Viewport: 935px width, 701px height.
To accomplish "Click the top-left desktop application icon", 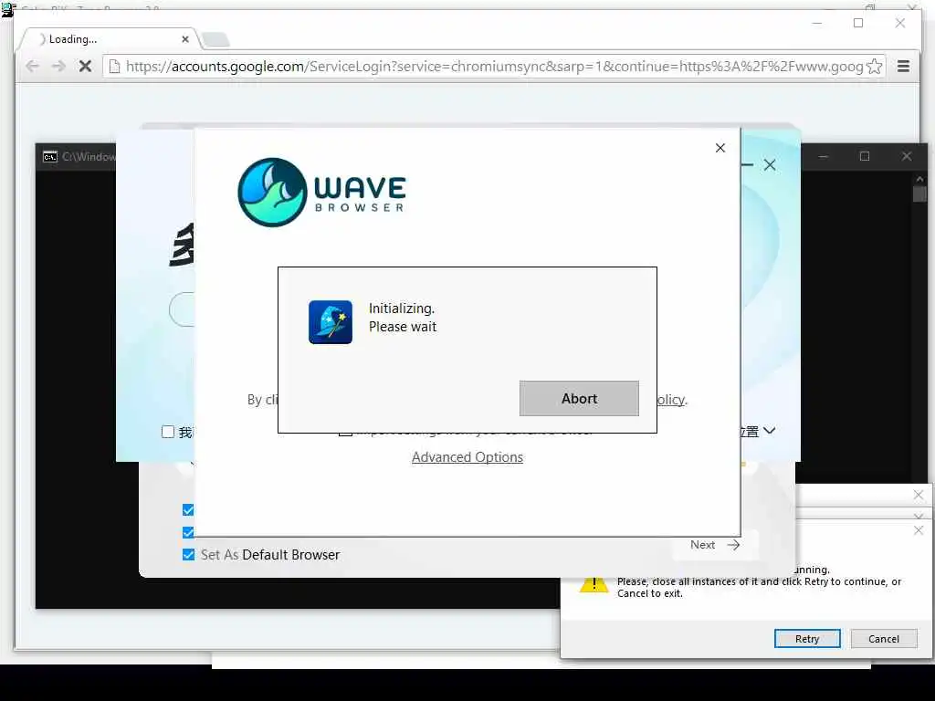I will [x=7, y=9].
